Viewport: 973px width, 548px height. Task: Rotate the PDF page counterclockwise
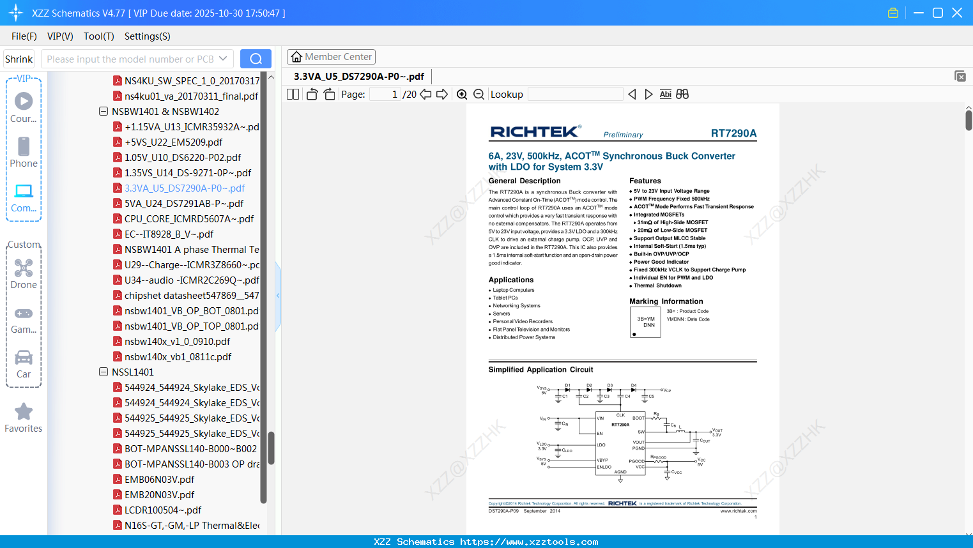coord(312,95)
